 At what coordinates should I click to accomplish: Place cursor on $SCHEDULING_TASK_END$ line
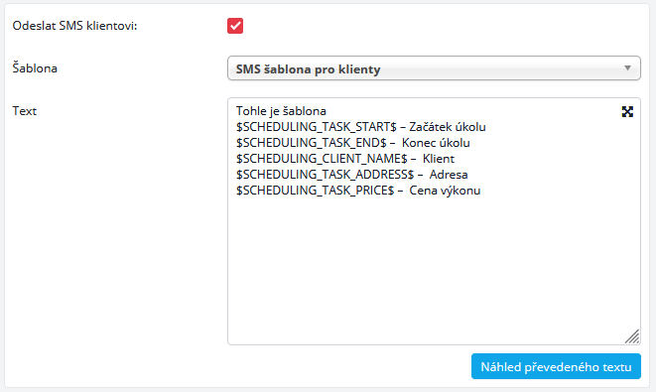[x=352, y=143]
